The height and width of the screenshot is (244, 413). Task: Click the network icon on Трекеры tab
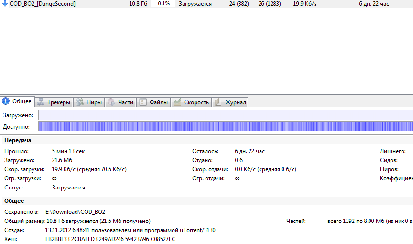(41, 102)
